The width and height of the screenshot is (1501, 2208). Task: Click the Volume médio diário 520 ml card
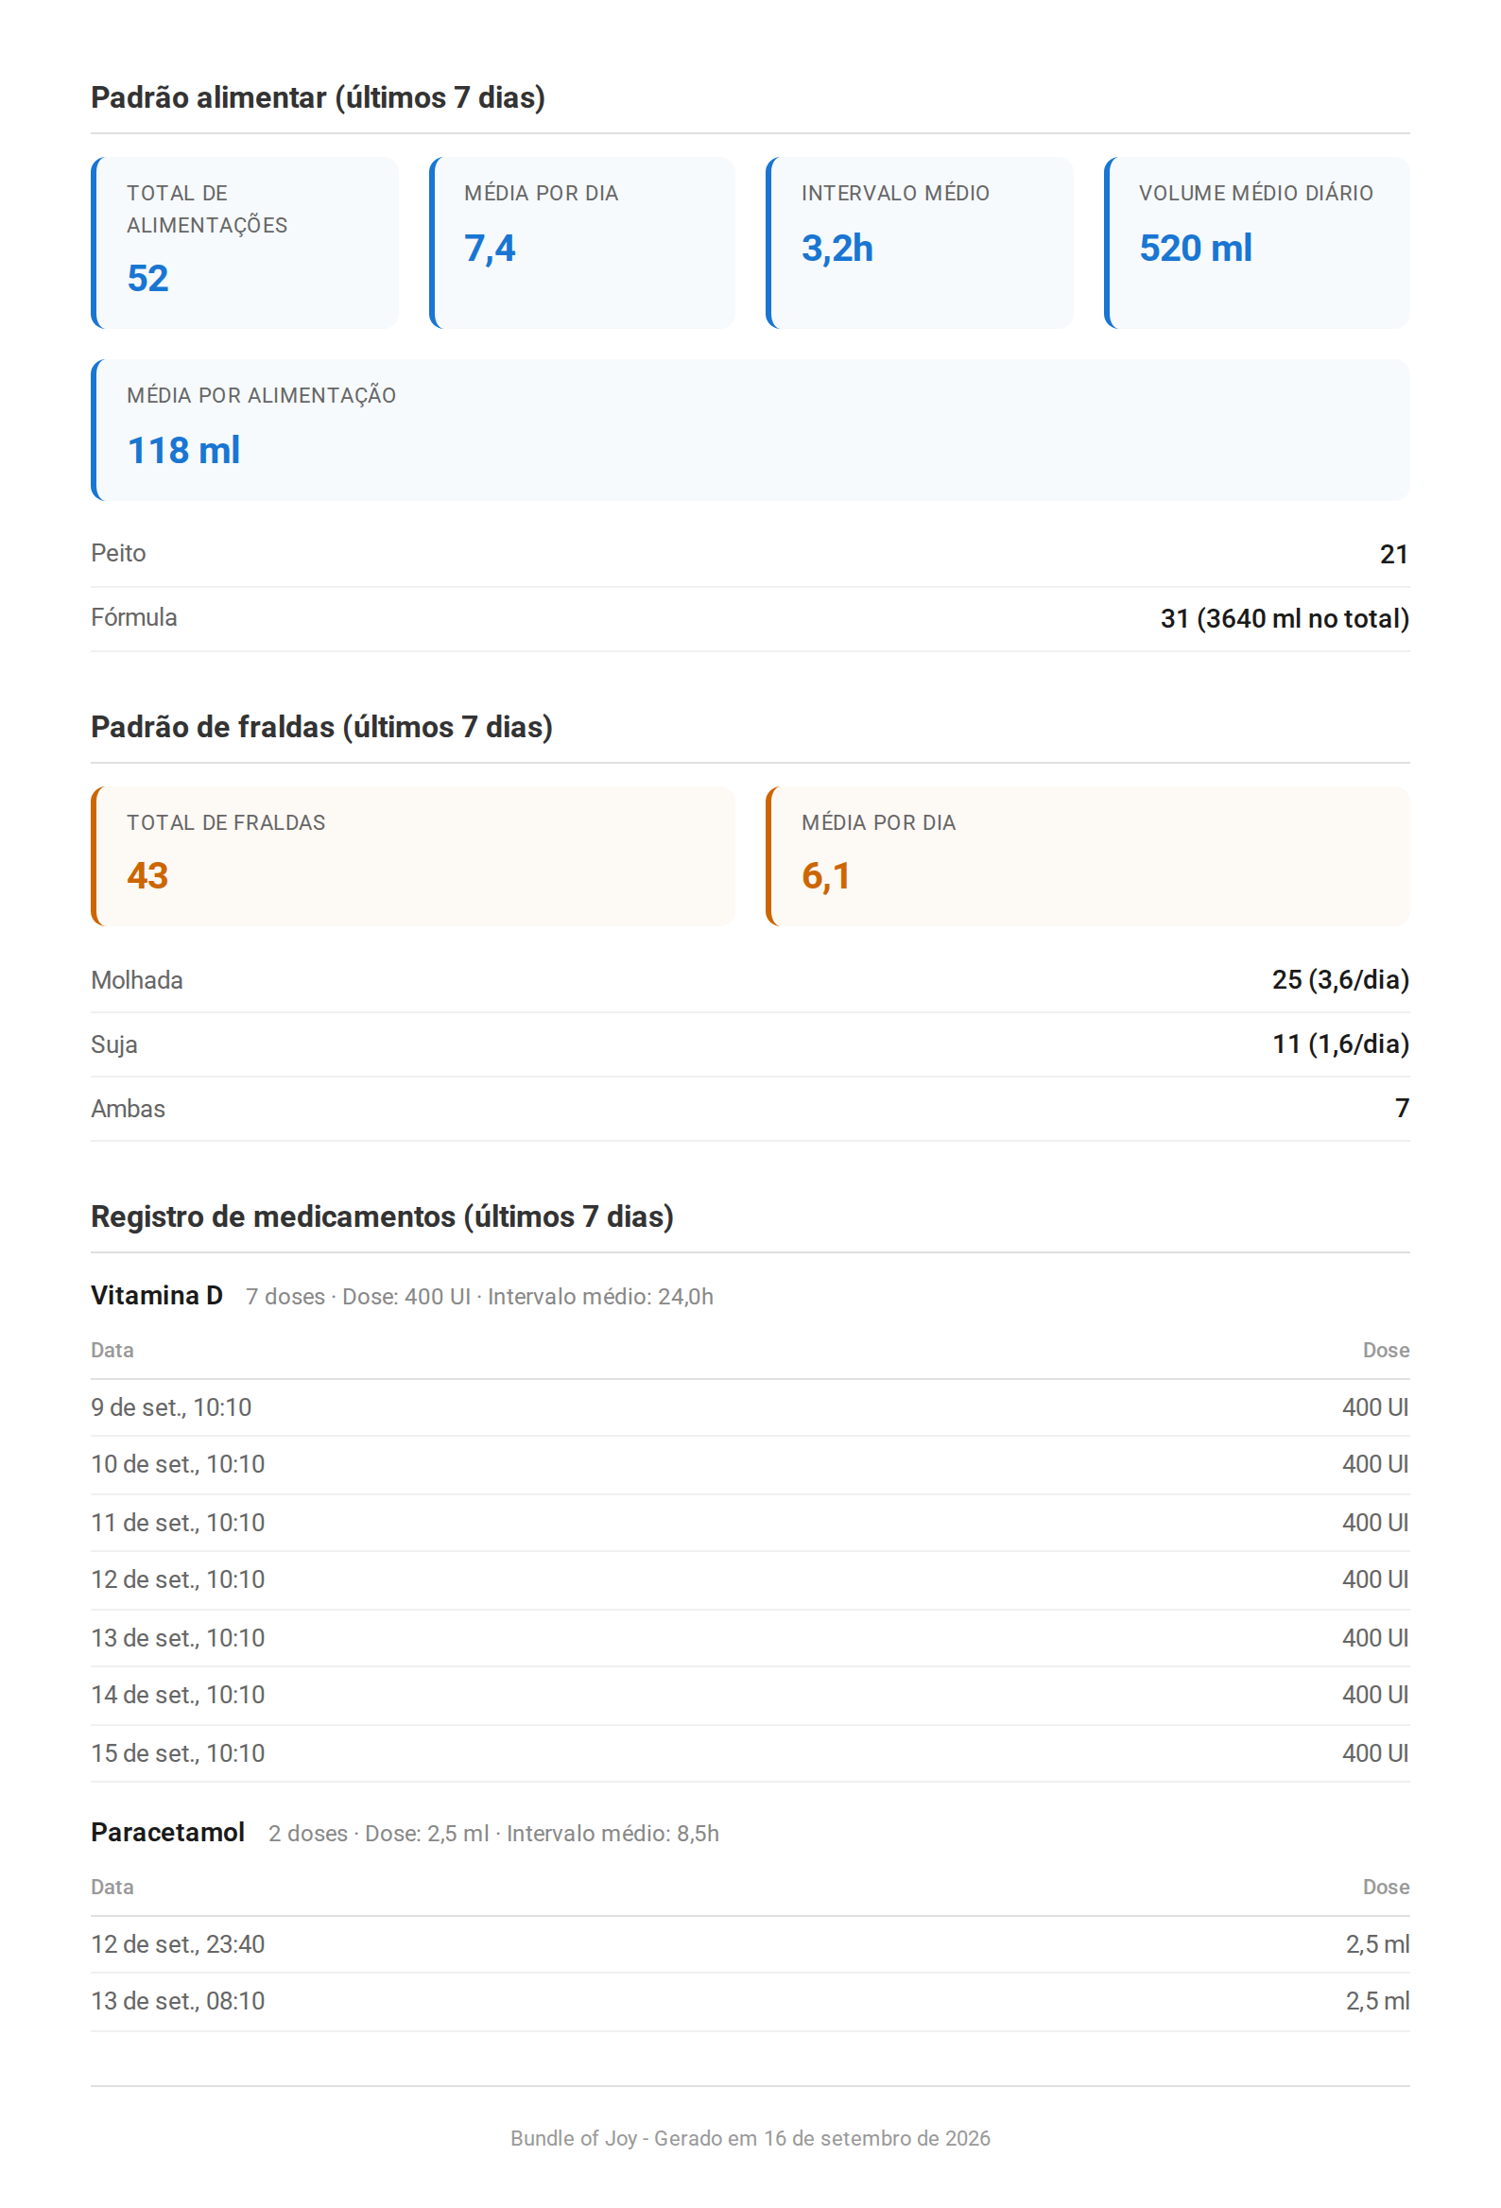1257,243
